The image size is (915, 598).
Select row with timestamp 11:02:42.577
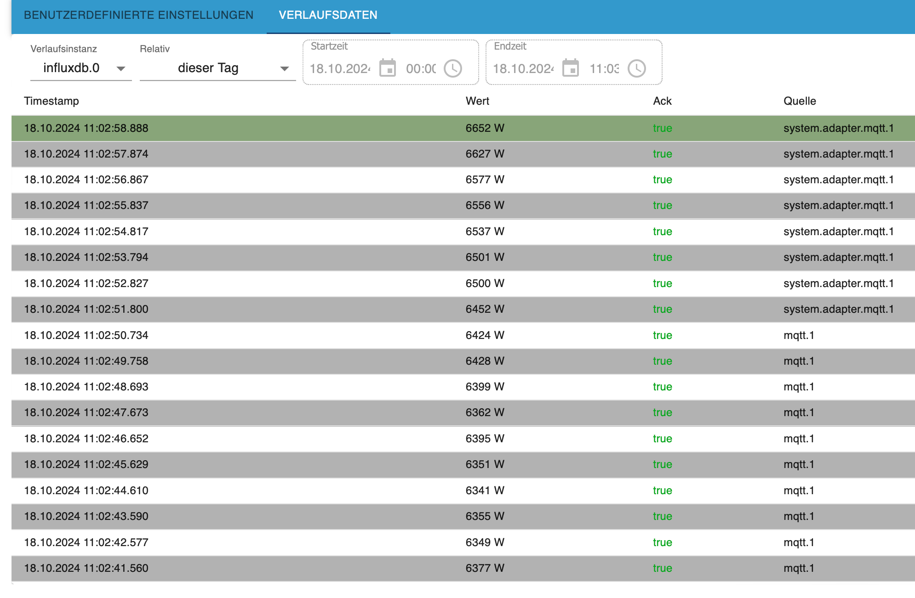463,542
